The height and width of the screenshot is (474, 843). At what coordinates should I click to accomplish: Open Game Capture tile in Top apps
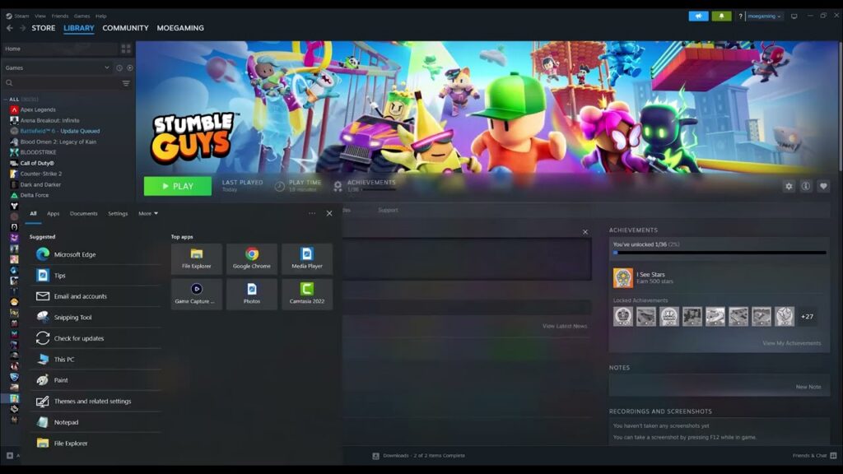[x=196, y=294]
